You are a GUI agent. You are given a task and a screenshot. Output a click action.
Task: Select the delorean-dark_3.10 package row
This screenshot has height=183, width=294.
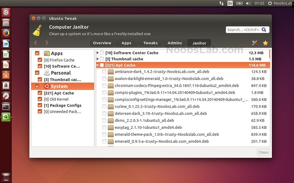click(x=183, y=114)
